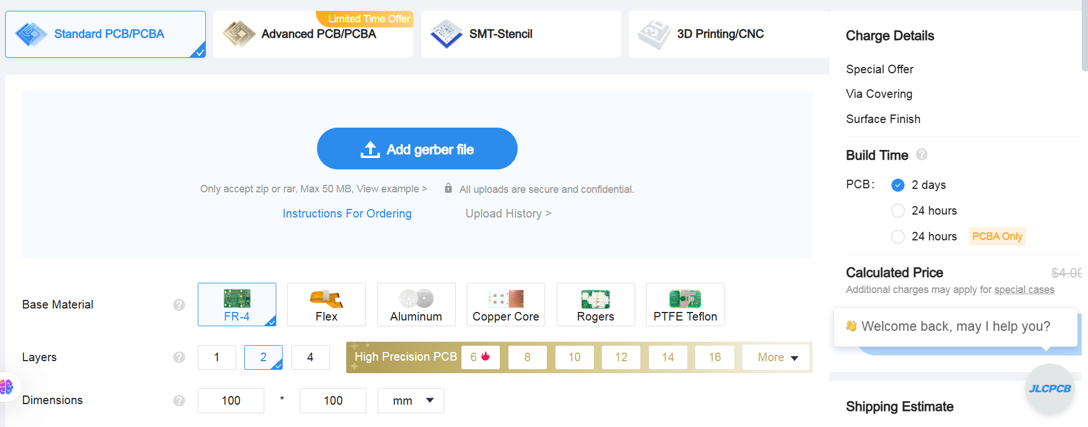Viewport: 1088px width, 427px height.
Task: Open the JLCPCB chat bubble
Action: (x=1050, y=389)
